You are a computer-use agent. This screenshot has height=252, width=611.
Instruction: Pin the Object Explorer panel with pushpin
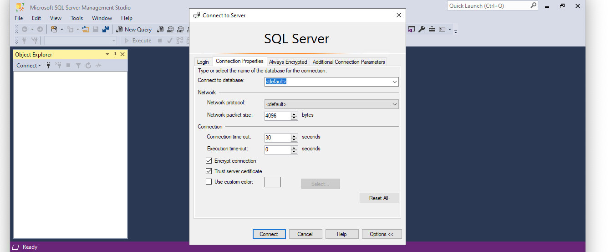(x=115, y=54)
